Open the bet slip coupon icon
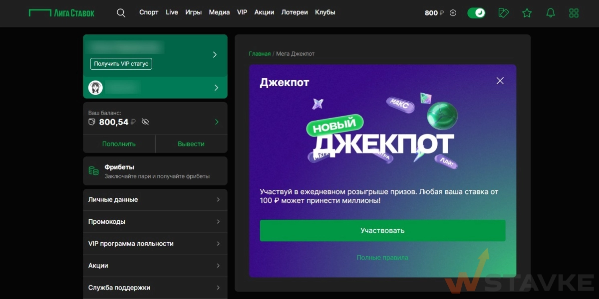 point(504,13)
